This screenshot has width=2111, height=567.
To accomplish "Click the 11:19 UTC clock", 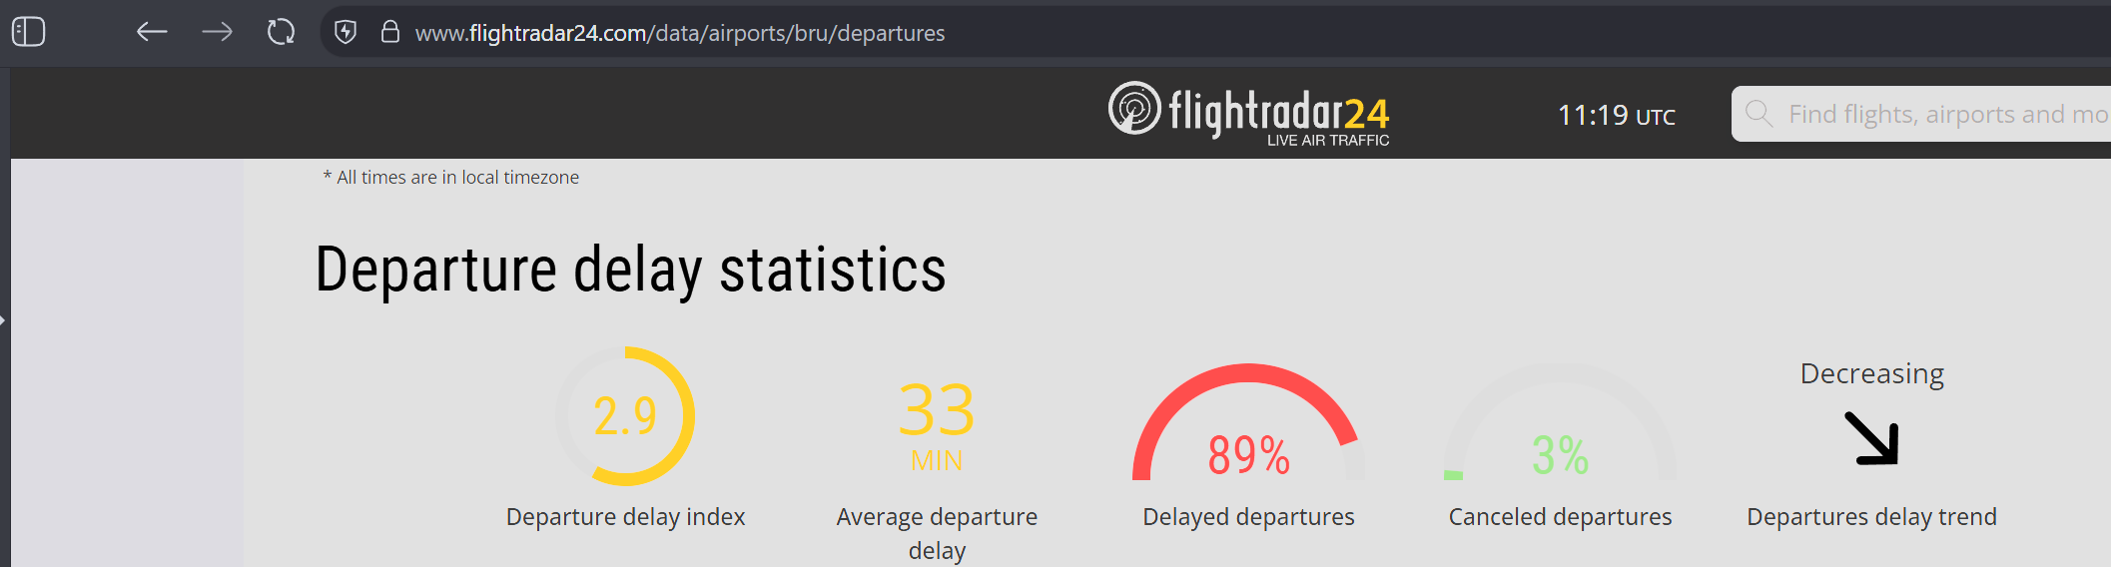I will pos(1617,116).
